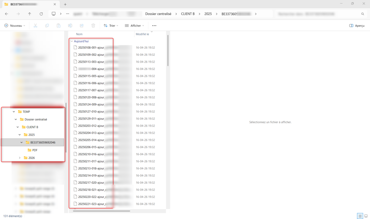Viewport: 370px width, 219px height.
Task: Switch to large thumbnails view icon
Action: pyautogui.click(x=366, y=216)
